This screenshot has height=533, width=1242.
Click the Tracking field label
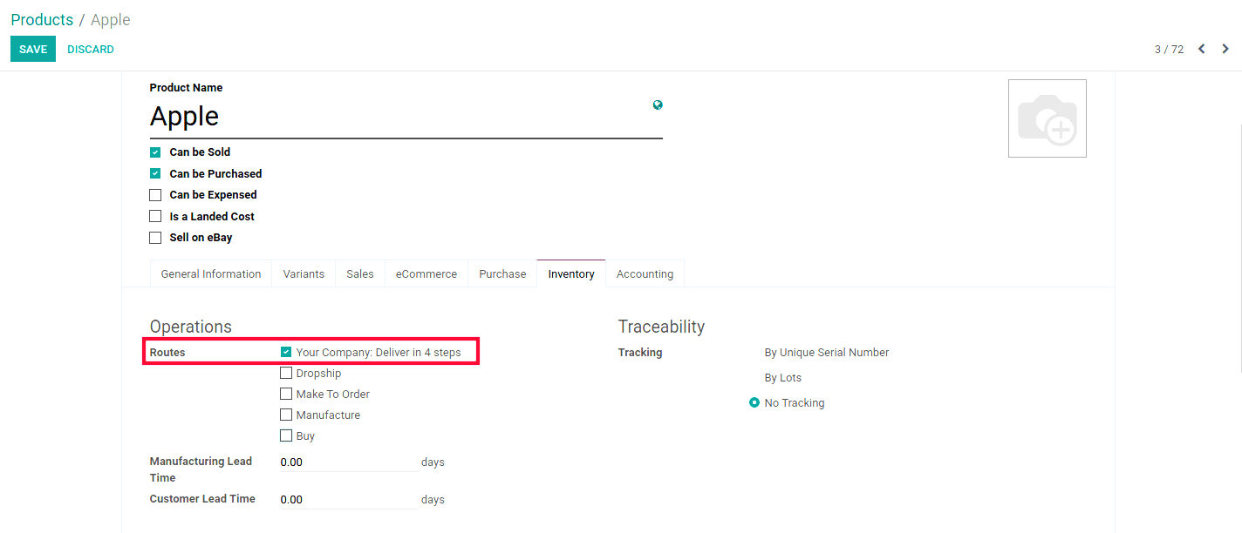tap(640, 353)
